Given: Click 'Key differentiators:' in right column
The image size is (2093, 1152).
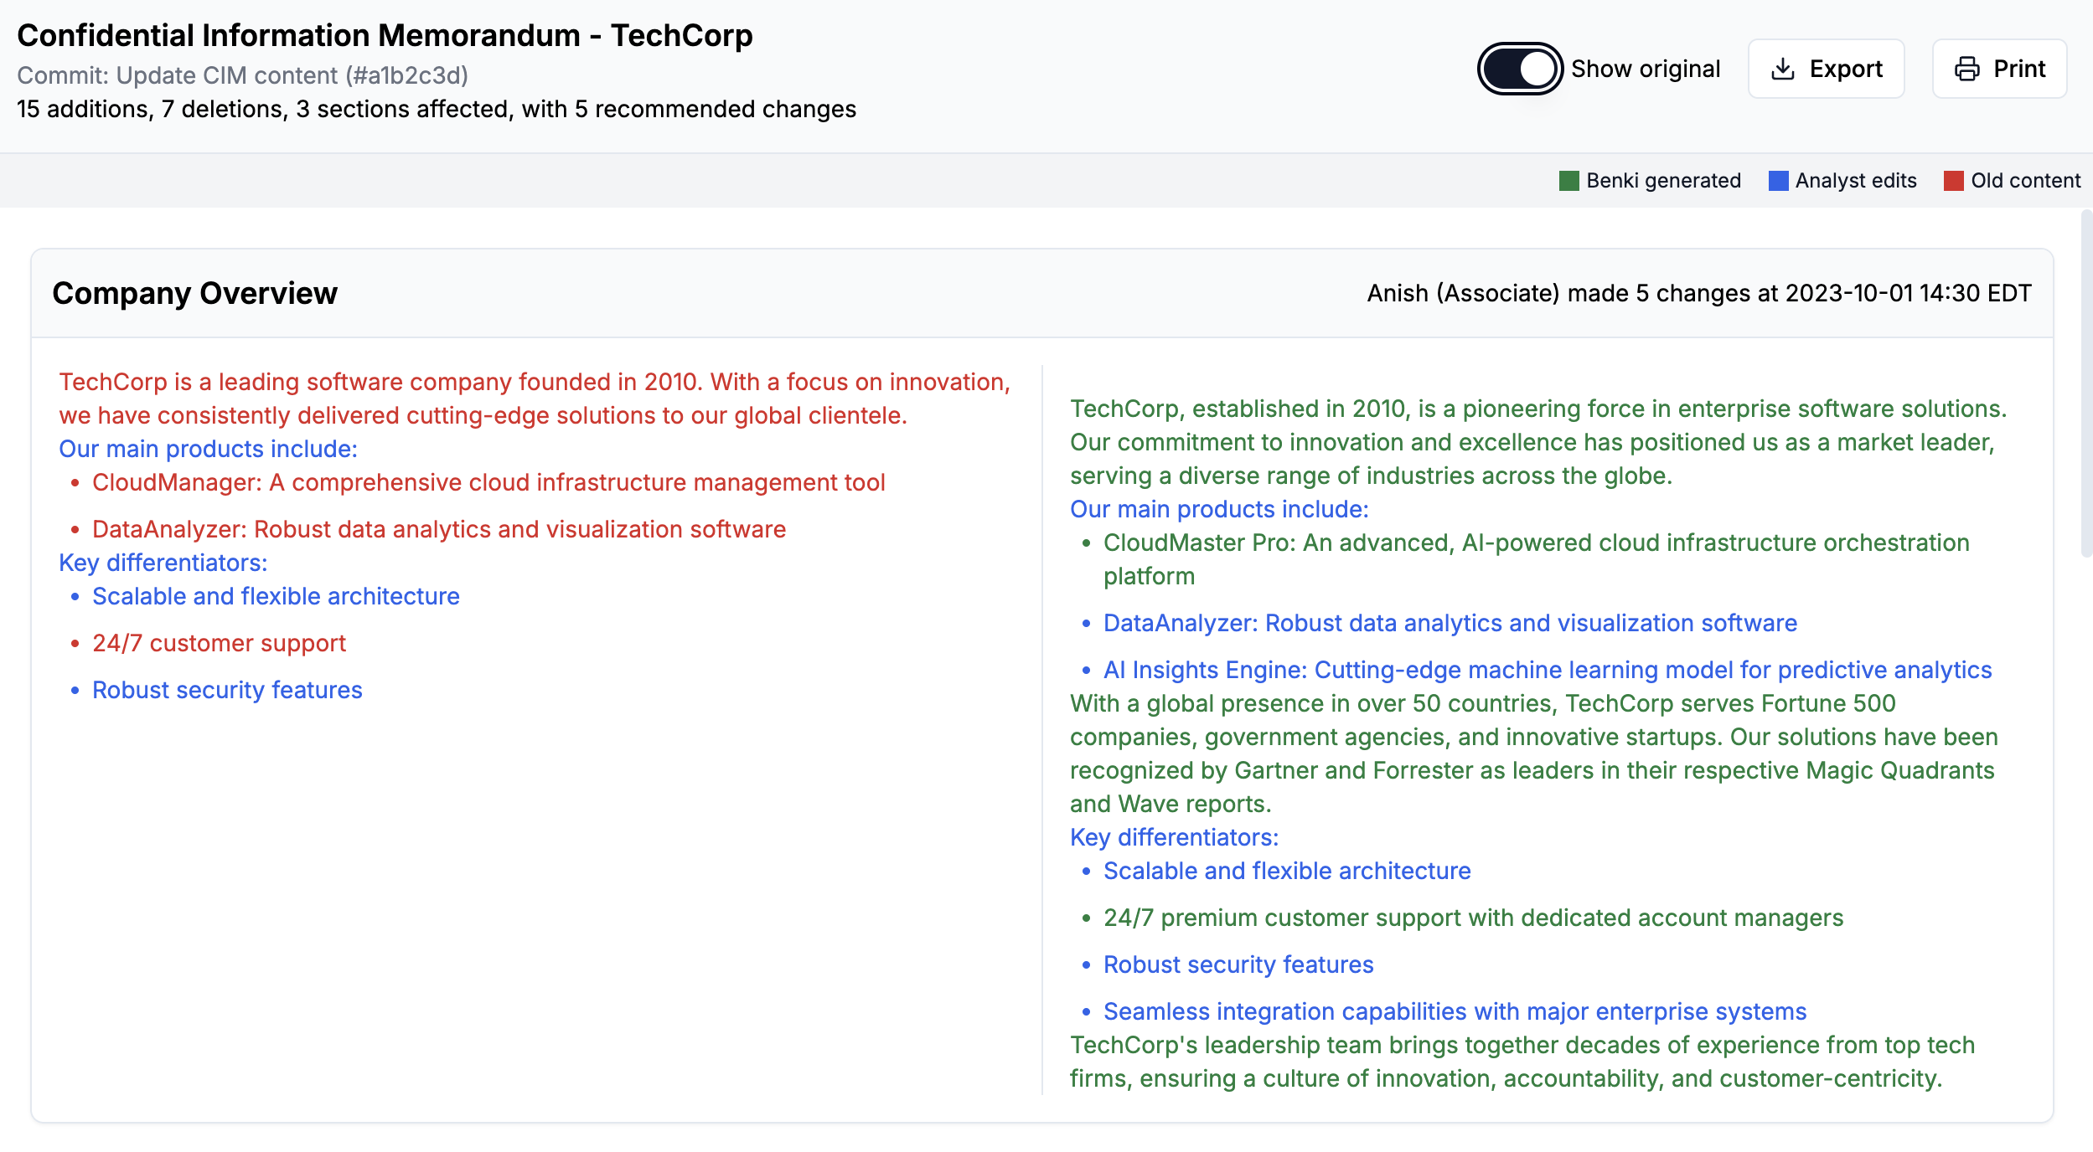Looking at the screenshot, I should coord(1175,837).
